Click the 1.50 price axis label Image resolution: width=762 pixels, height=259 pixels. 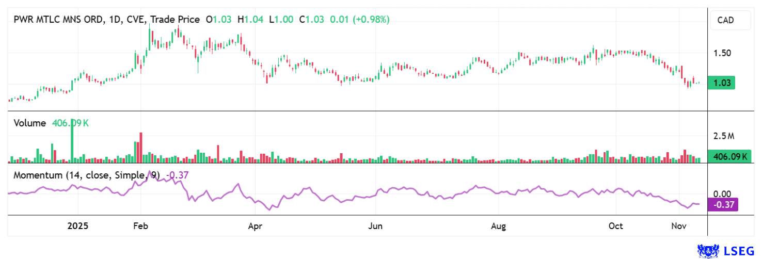click(722, 53)
